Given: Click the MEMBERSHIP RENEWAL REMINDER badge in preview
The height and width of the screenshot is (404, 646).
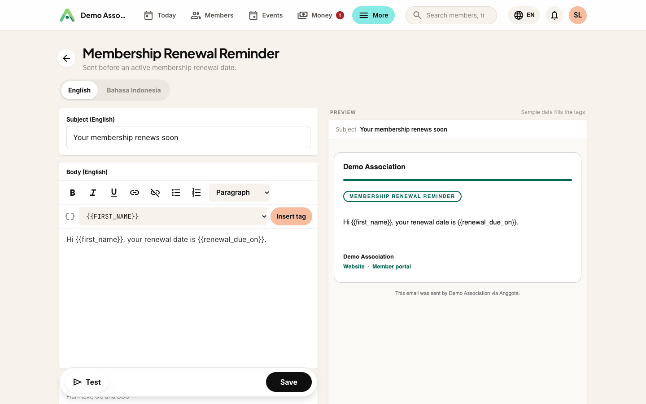Looking at the screenshot, I should (x=402, y=196).
